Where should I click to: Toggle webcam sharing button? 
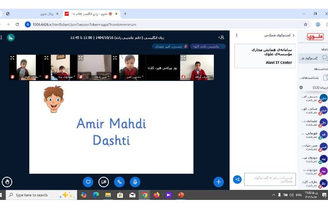point(104,181)
